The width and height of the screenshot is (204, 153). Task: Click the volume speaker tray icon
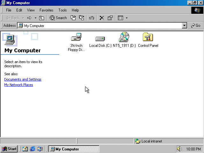180,149
